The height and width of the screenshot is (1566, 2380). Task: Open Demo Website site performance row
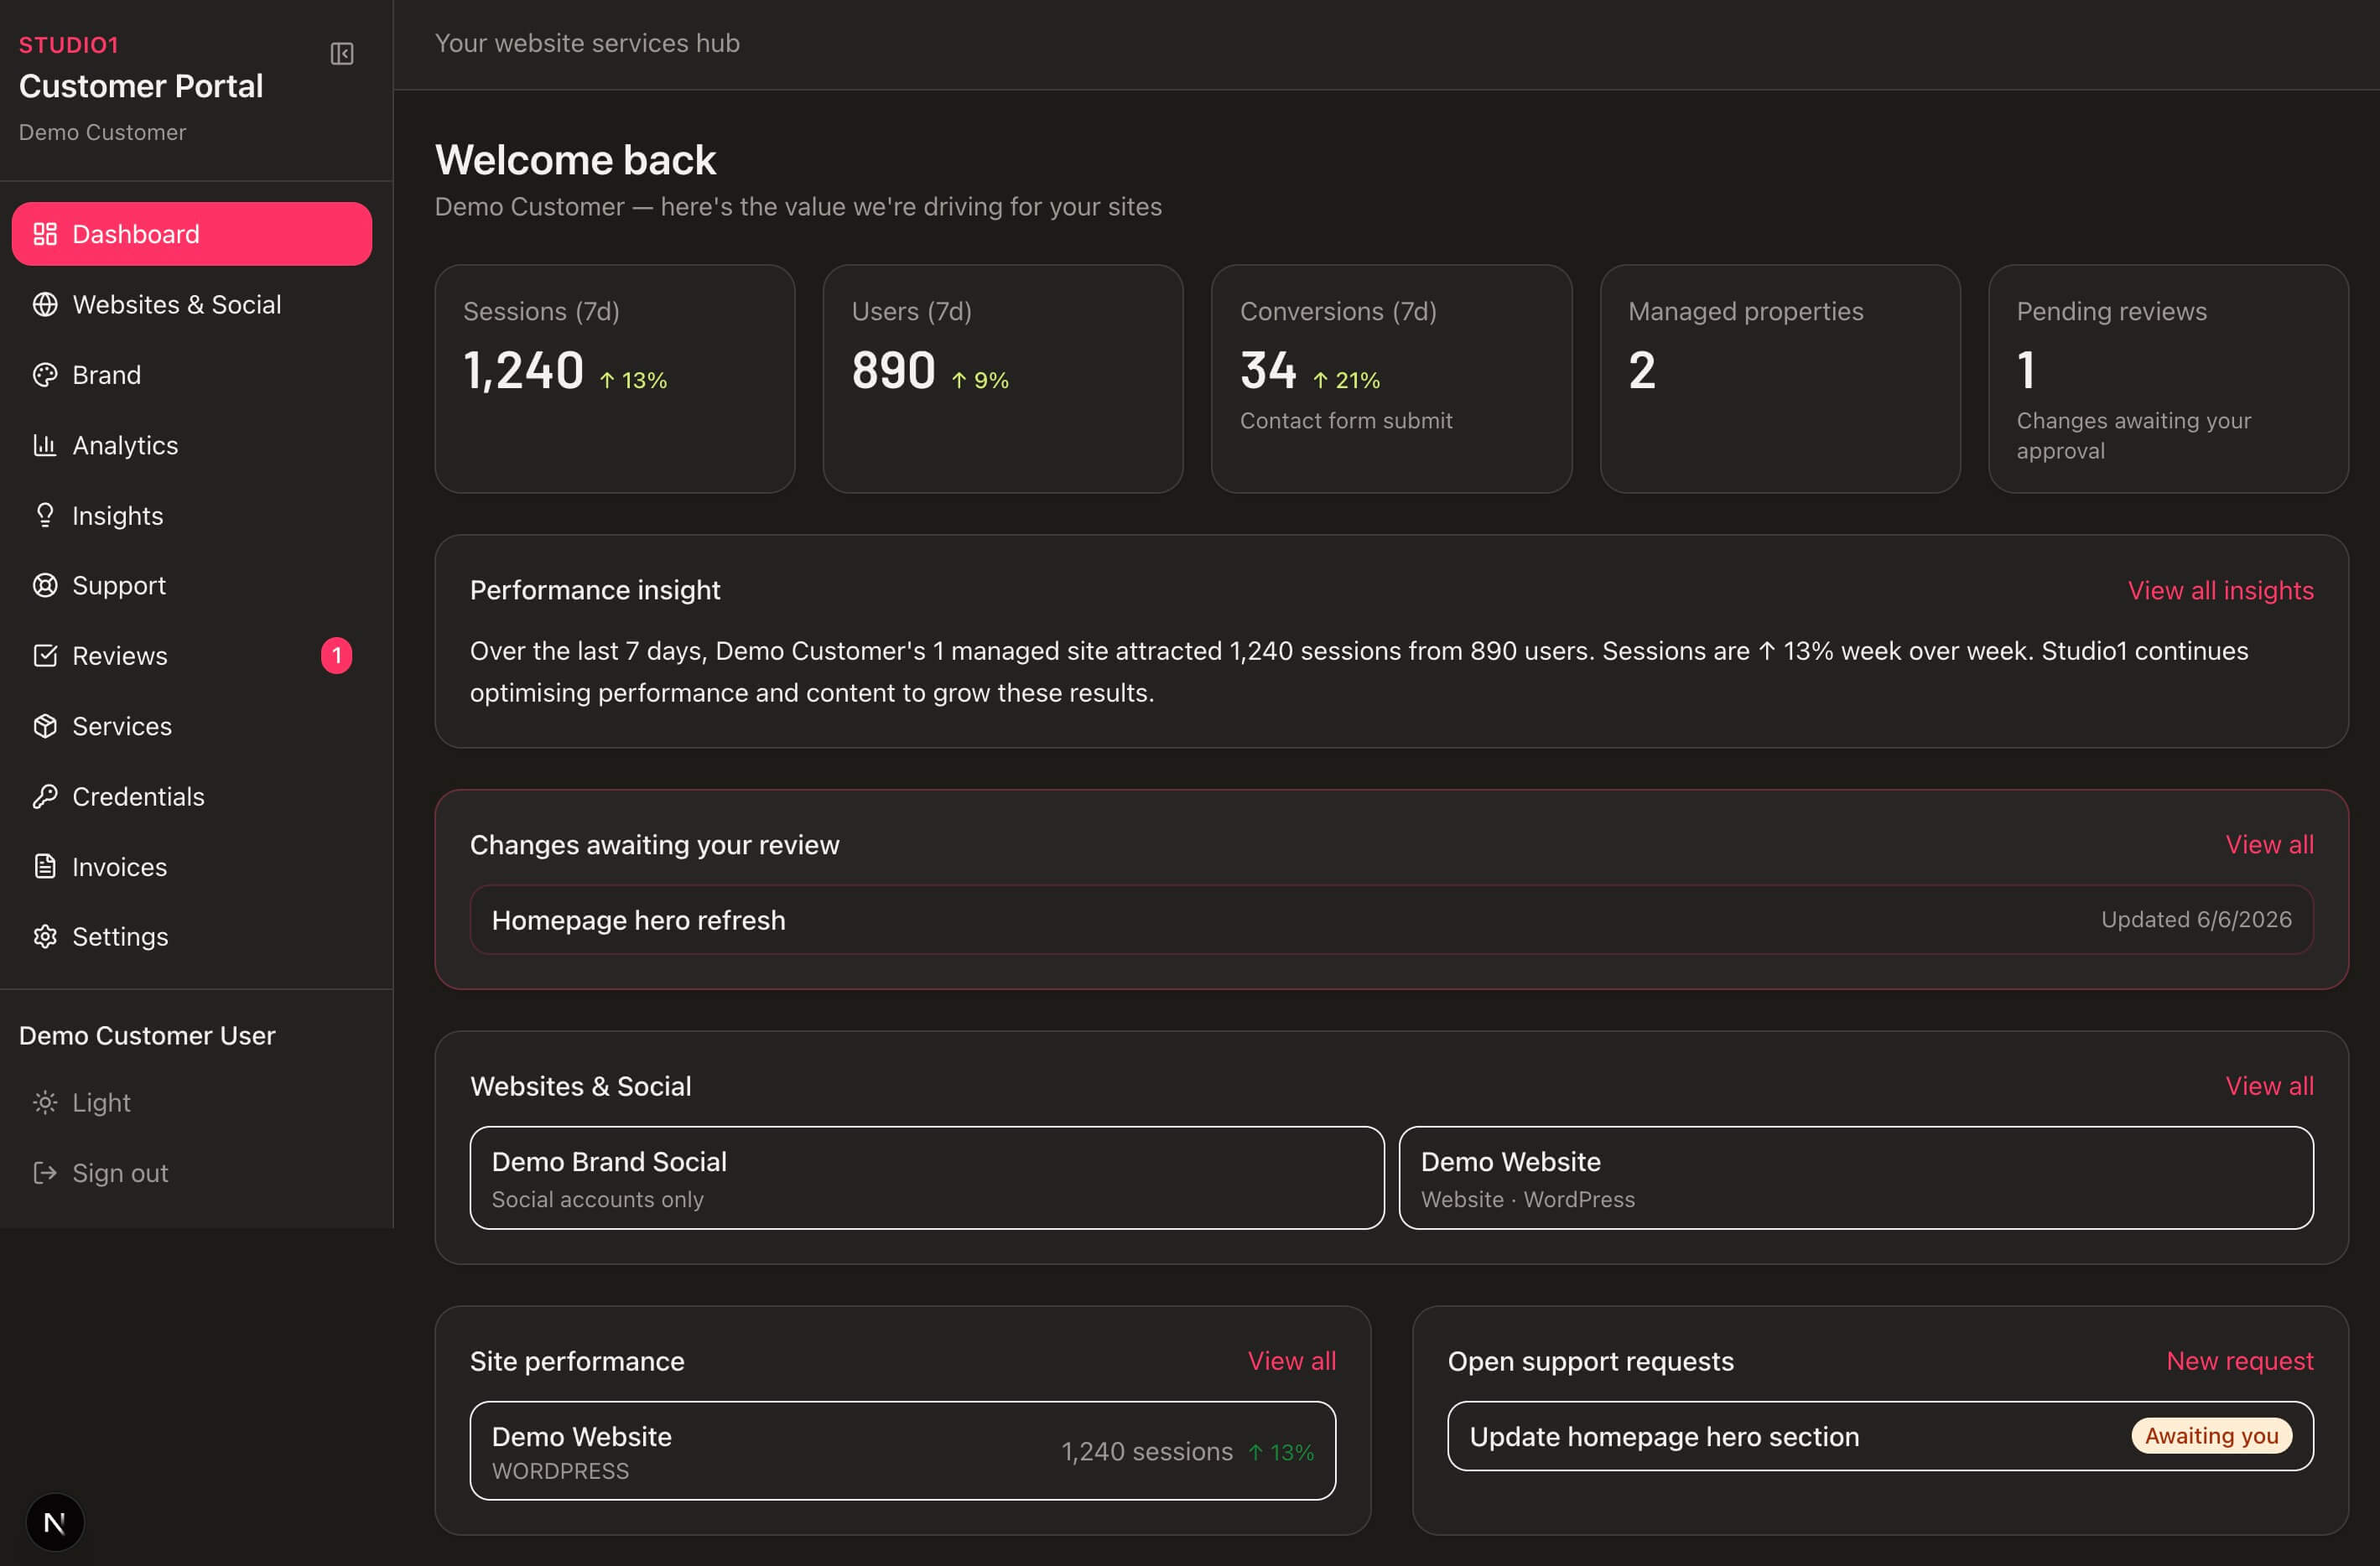coord(903,1450)
